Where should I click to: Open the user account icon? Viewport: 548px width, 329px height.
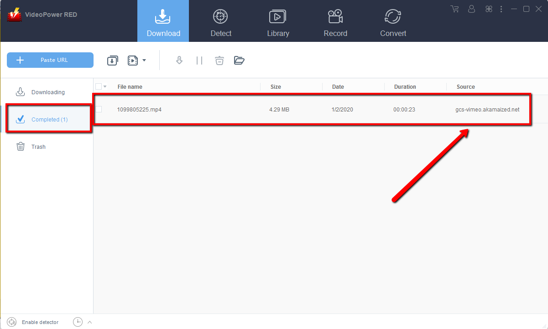tap(471, 9)
